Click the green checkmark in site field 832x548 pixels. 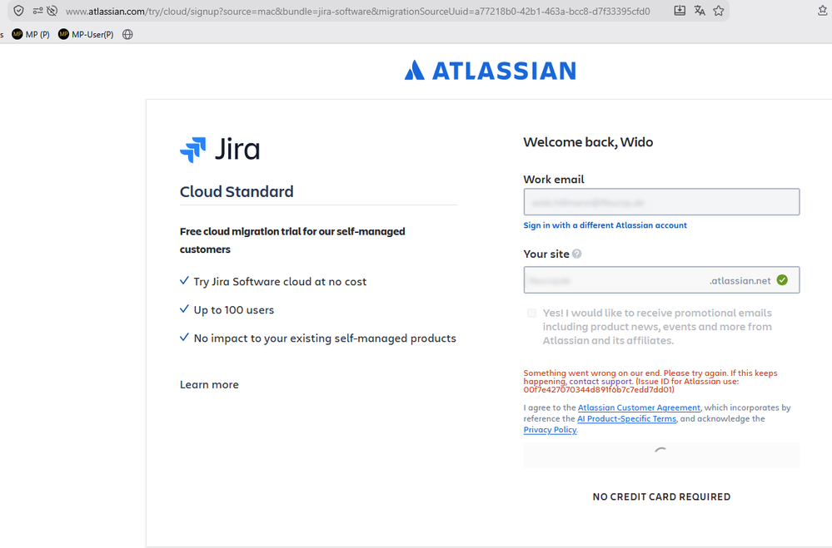(782, 280)
